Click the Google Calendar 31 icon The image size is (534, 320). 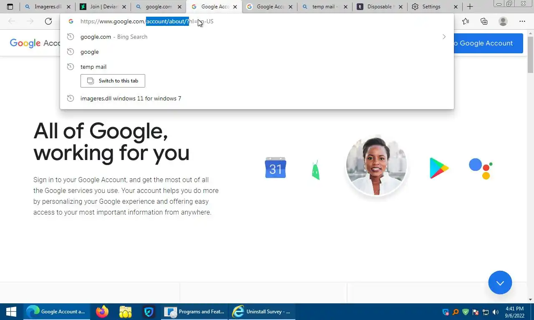coord(275,167)
